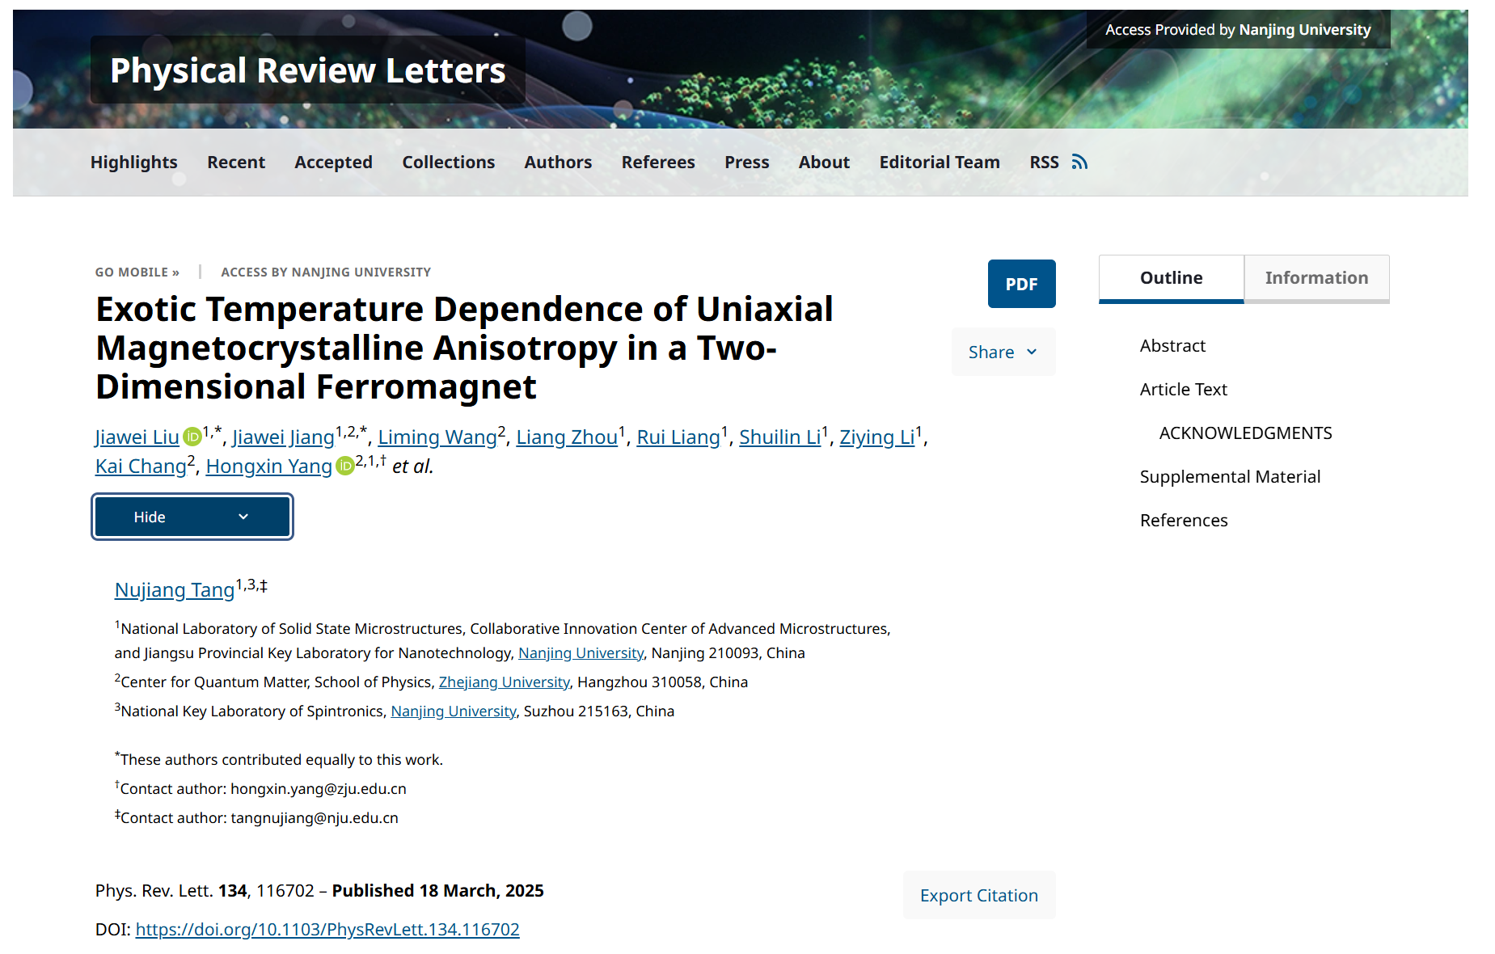The height and width of the screenshot is (954, 1495).
Task: Open Highlights in the navigation bar
Action: tap(134, 163)
